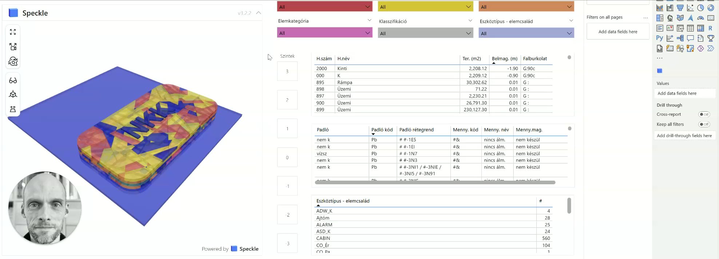This screenshot has height=259, width=719.
Task: Select the Gauge visual icon
Action: pyautogui.click(x=700, y=18)
